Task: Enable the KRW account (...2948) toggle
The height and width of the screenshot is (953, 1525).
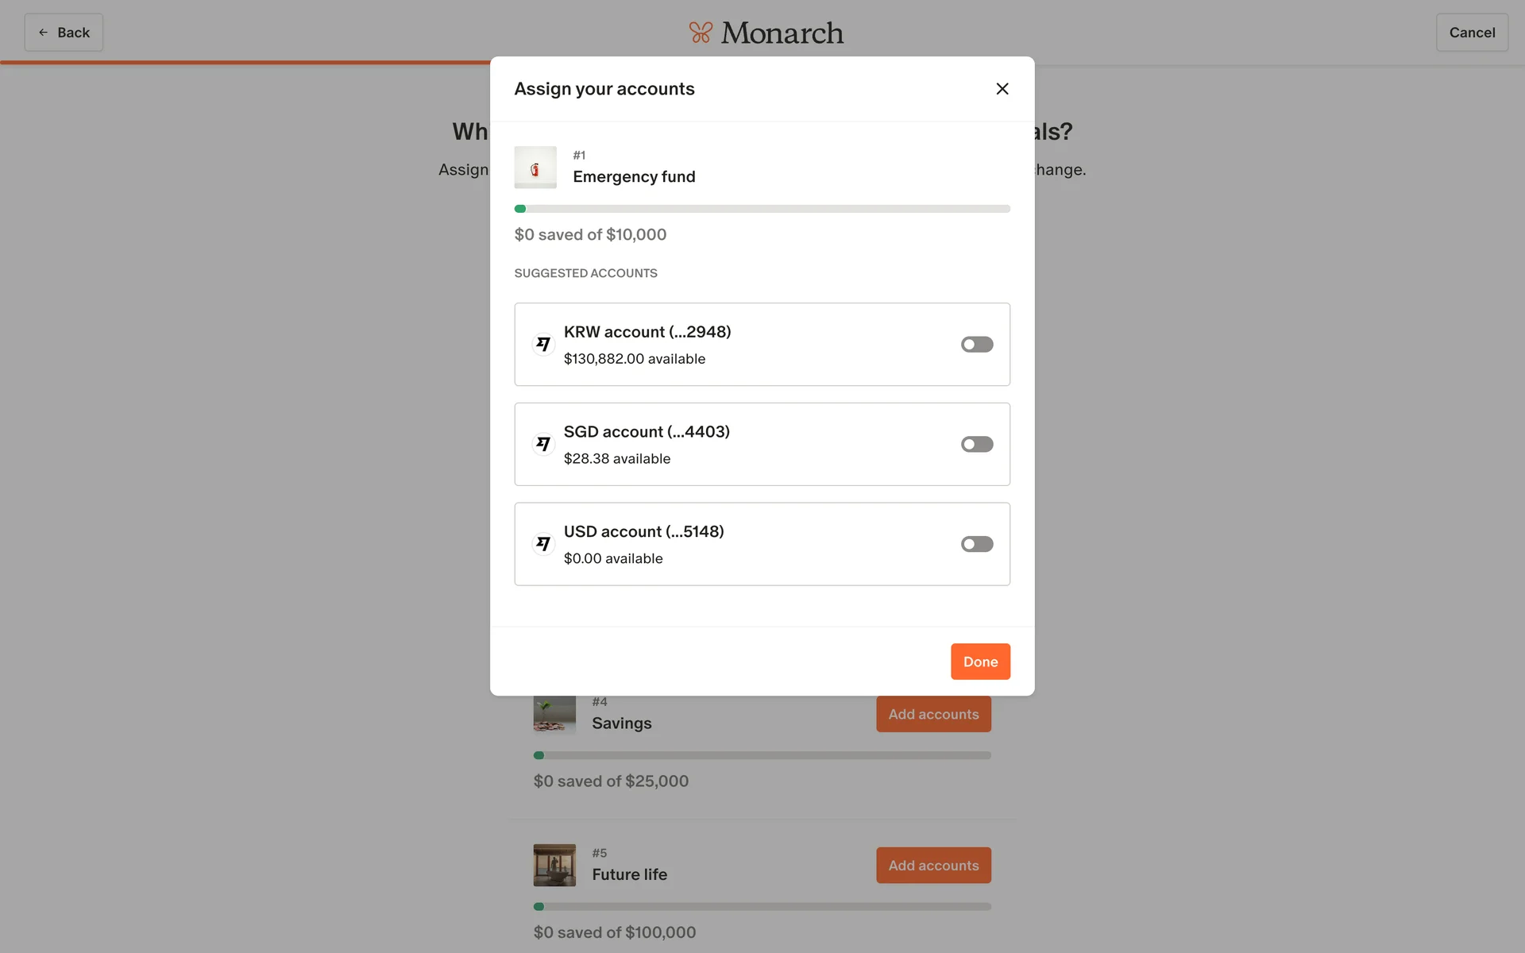Action: pos(976,344)
